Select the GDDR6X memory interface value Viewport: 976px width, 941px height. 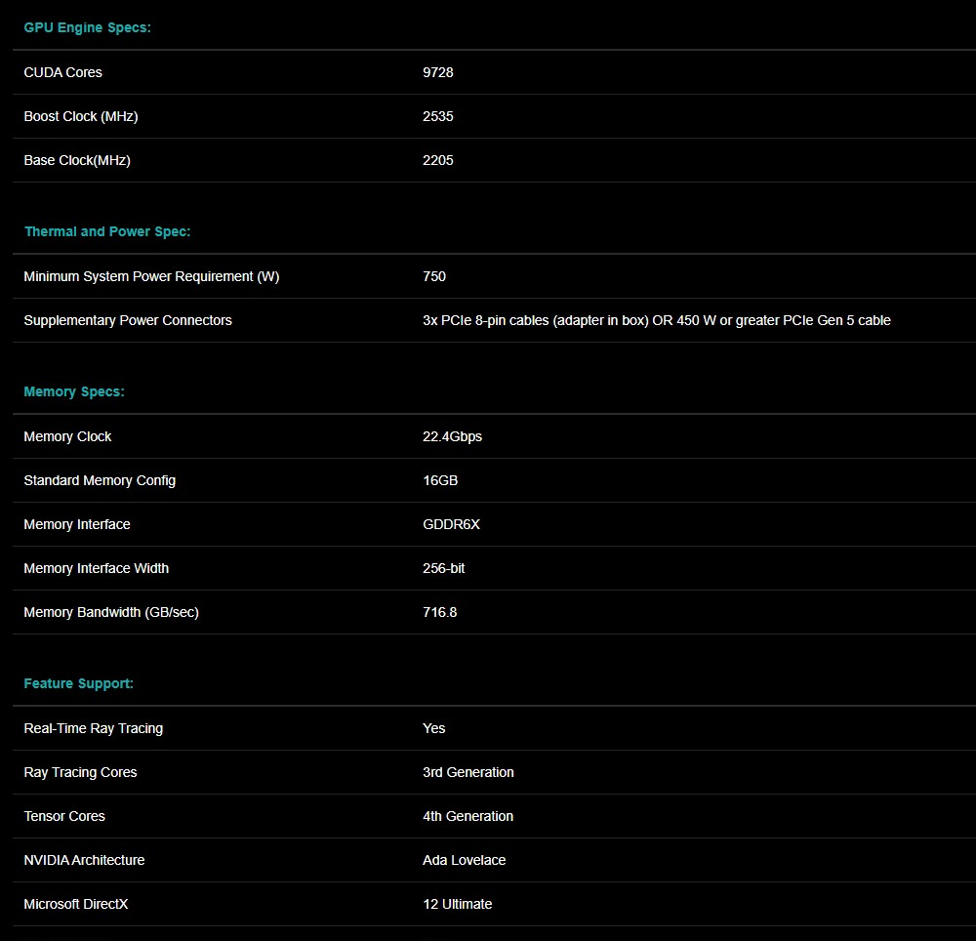[x=451, y=524]
